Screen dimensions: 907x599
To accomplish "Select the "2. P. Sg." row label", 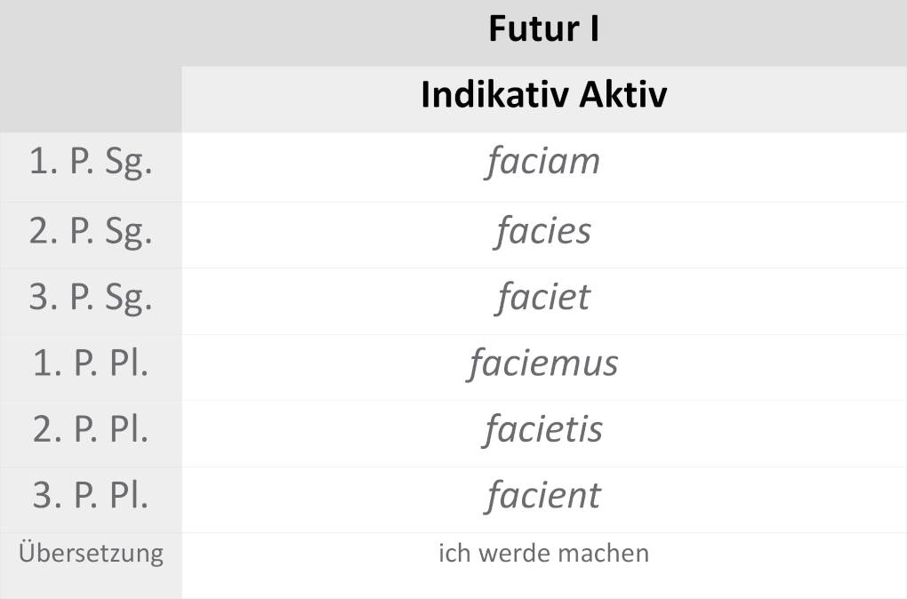I will 91,231.
